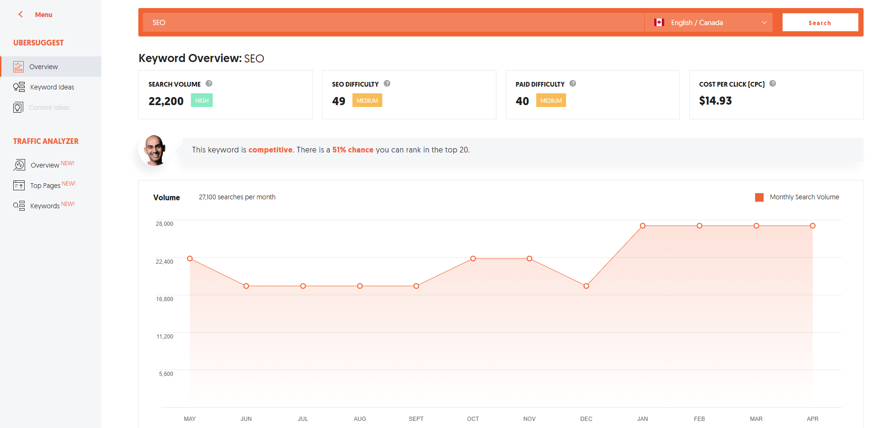Click the DEC data point on chart
892x428 pixels.
coord(586,286)
